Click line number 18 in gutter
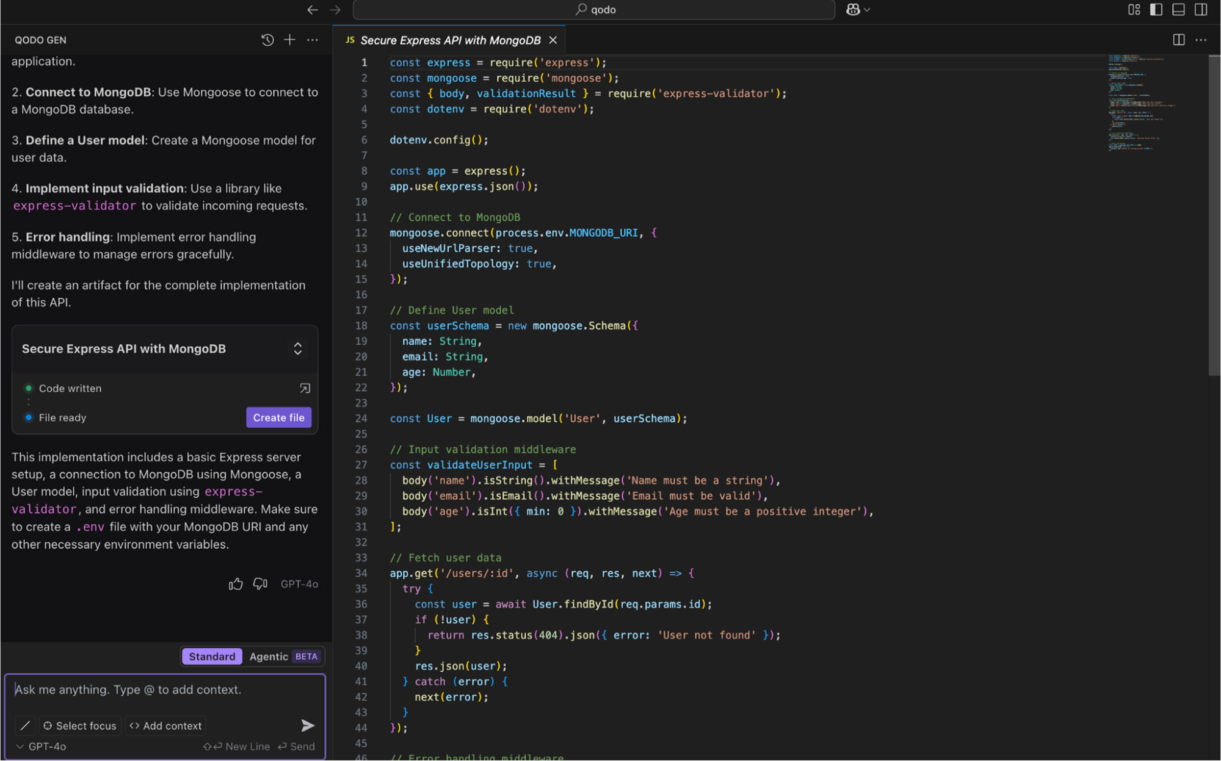 tap(361, 326)
